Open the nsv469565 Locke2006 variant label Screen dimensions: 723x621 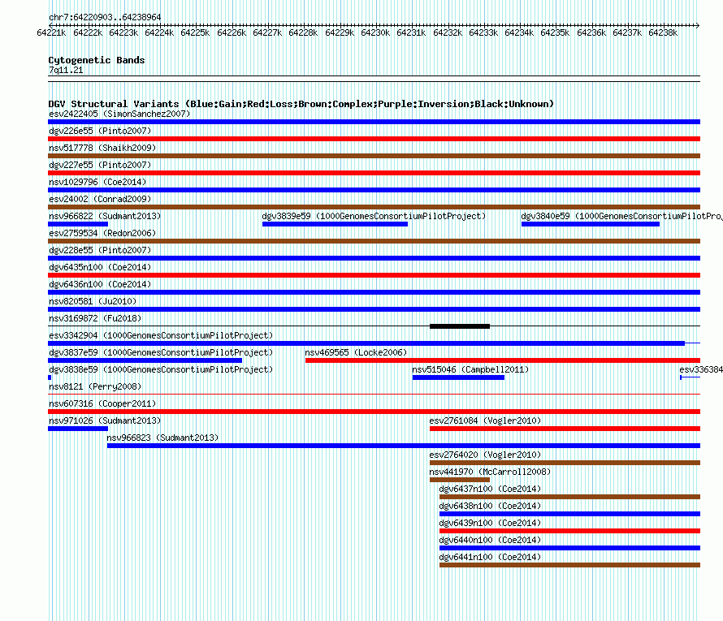356,352
